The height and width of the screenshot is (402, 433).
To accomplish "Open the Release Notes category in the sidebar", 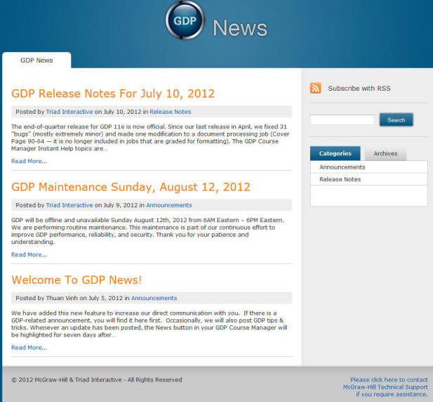I will pos(340,179).
